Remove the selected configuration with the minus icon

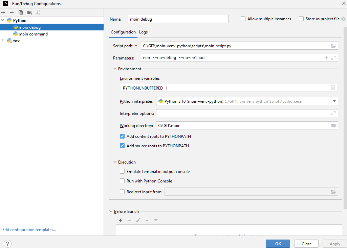12,13
